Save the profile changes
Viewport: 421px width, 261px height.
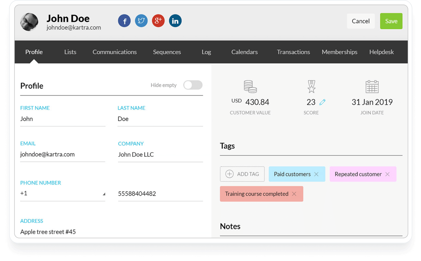(391, 21)
